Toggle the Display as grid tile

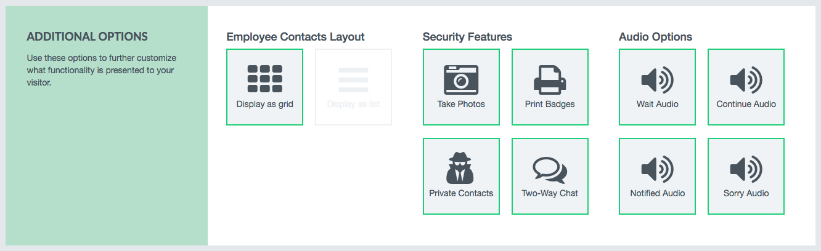[x=265, y=87]
